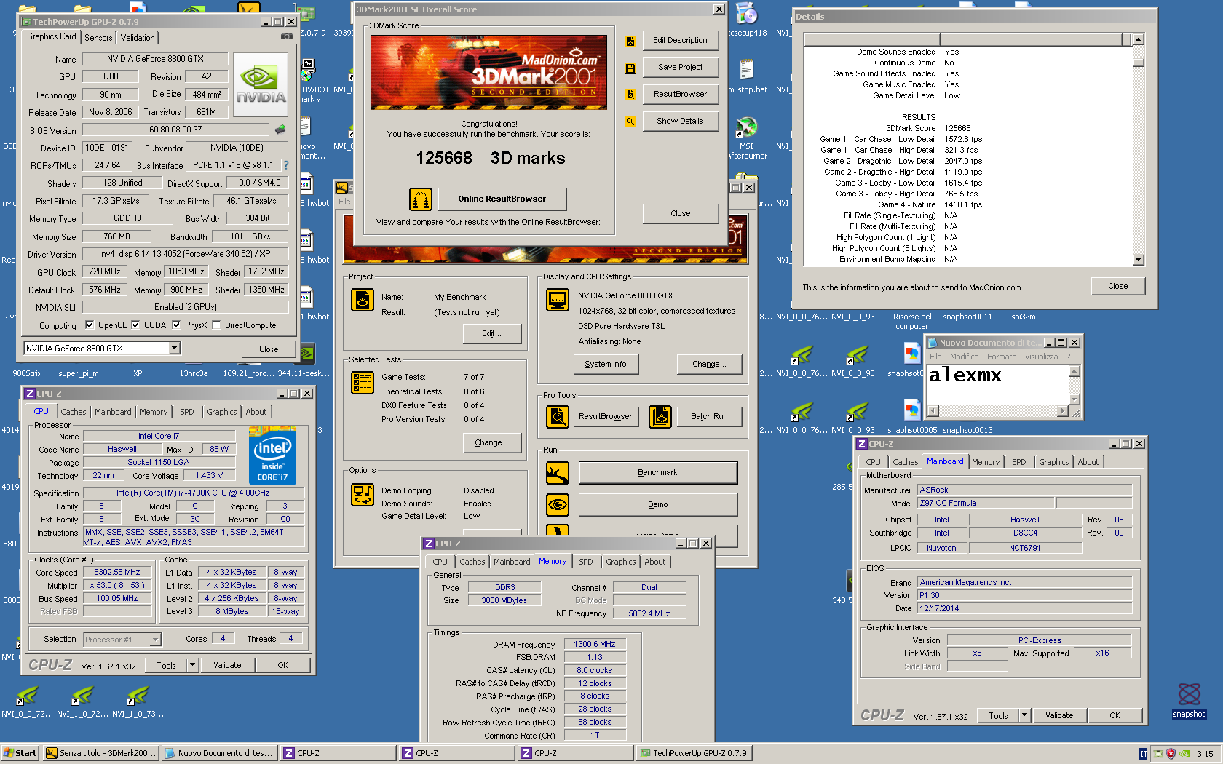The image size is (1223, 764).
Task: Open the Tools dropdown arrow in CPU-Z mainboard window
Action: coord(1024,715)
